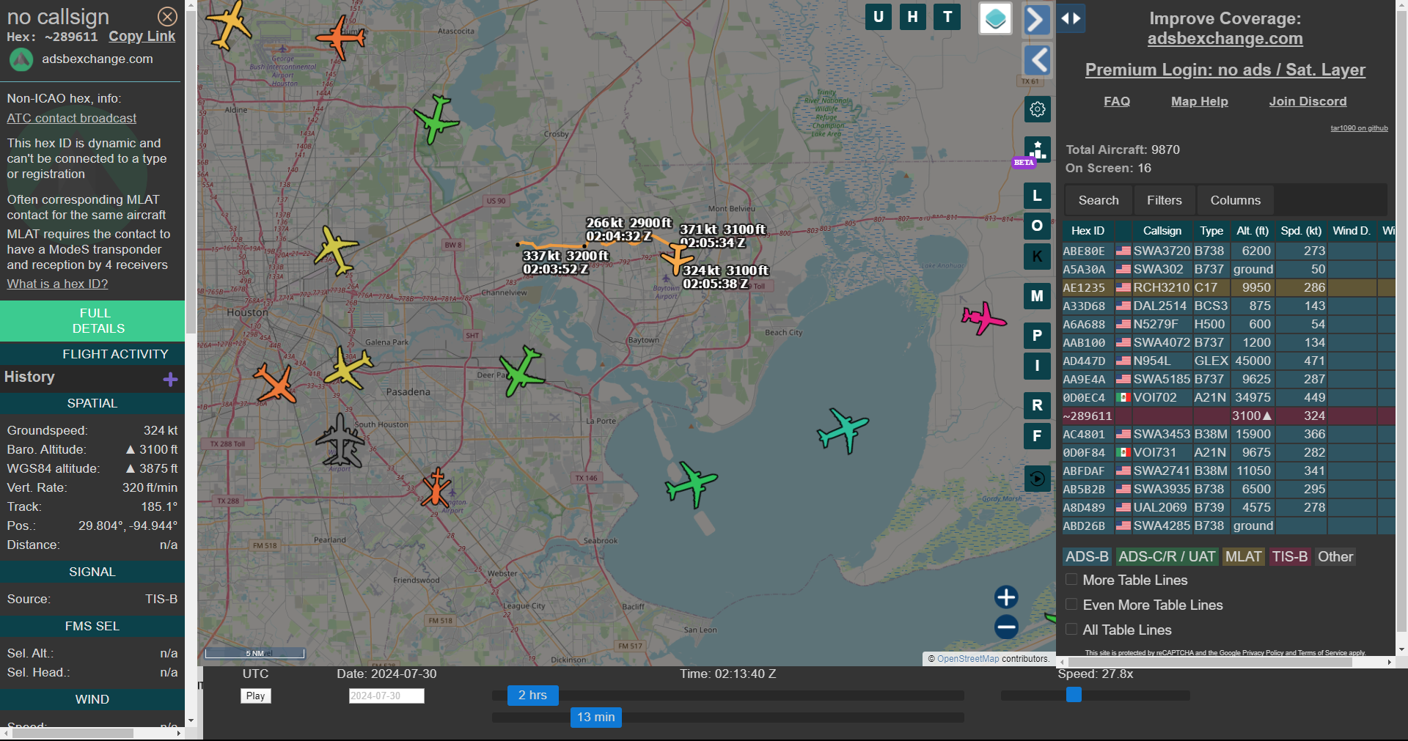Image resolution: width=1408 pixels, height=741 pixels.
Task: Click the left chevron collapse sidebar button
Action: [1037, 60]
